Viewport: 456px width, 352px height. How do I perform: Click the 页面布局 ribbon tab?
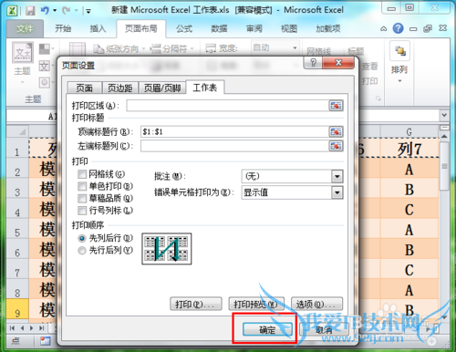pos(141,28)
